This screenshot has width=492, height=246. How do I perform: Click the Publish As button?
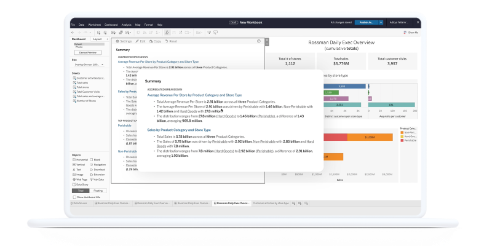pyautogui.click(x=367, y=23)
